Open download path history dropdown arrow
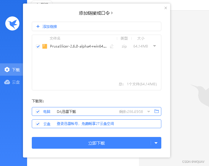This screenshot has width=209, height=166. coord(149,111)
